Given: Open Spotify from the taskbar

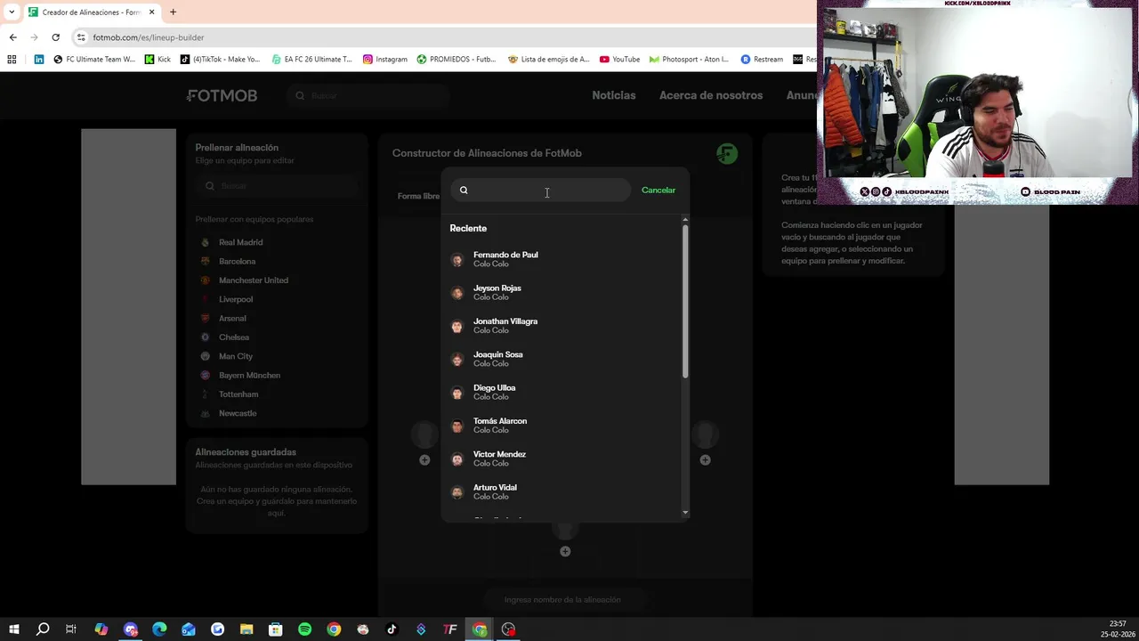Looking at the screenshot, I should pos(304,629).
